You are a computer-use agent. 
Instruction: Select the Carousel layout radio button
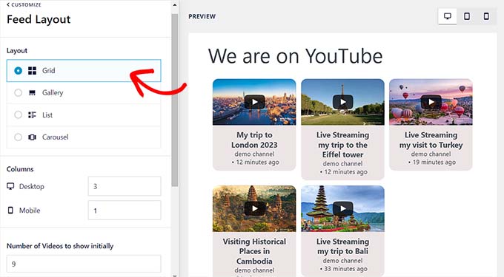(x=19, y=137)
